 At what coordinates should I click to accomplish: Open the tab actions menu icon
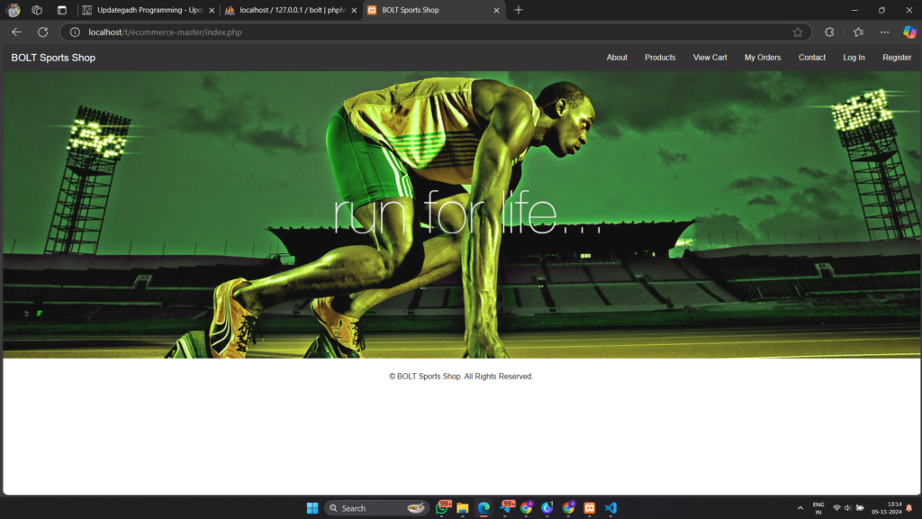(x=62, y=10)
